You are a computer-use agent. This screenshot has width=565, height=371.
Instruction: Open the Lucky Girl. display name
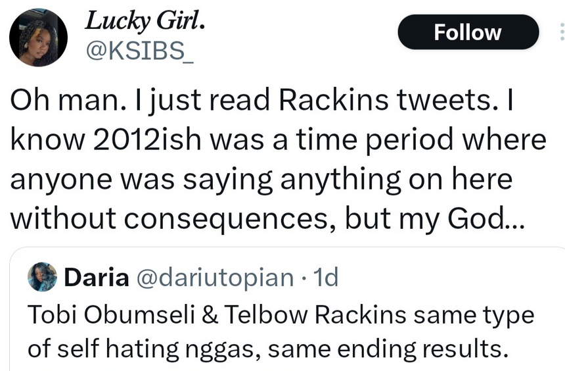(146, 21)
